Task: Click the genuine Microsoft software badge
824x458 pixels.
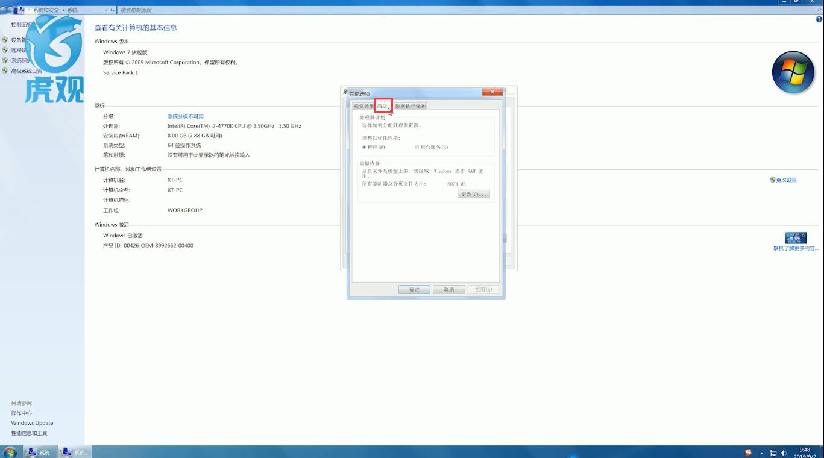Action: tap(796, 238)
